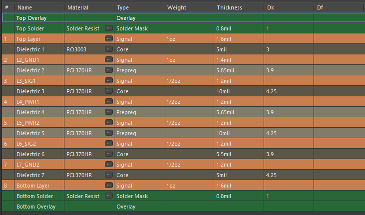Image resolution: width=365 pixels, height=215 pixels.
Task: Click Thickness cell of Dielectric 2
Action: click(x=238, y=70)
